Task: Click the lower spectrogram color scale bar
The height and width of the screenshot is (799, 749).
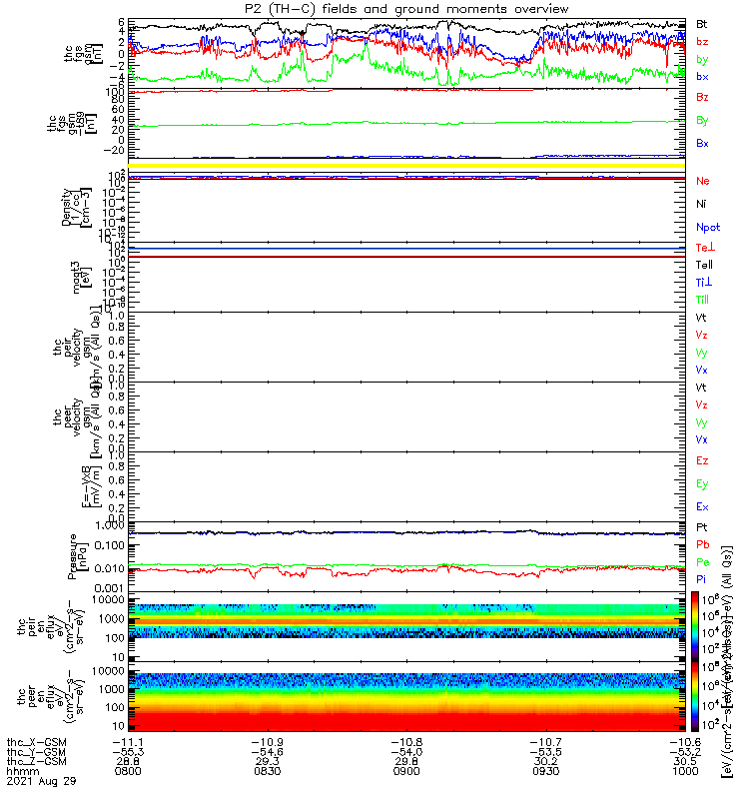Action: tap(695, 696)
